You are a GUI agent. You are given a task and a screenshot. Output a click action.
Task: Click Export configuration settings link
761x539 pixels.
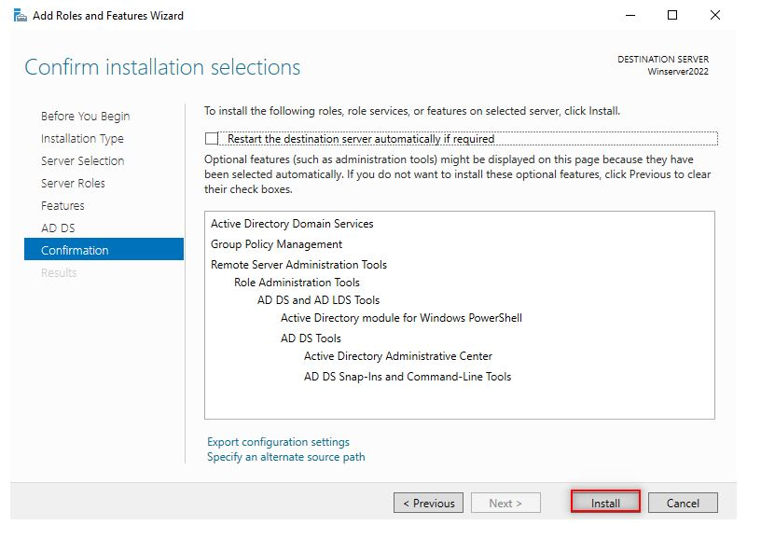(278, 442)
